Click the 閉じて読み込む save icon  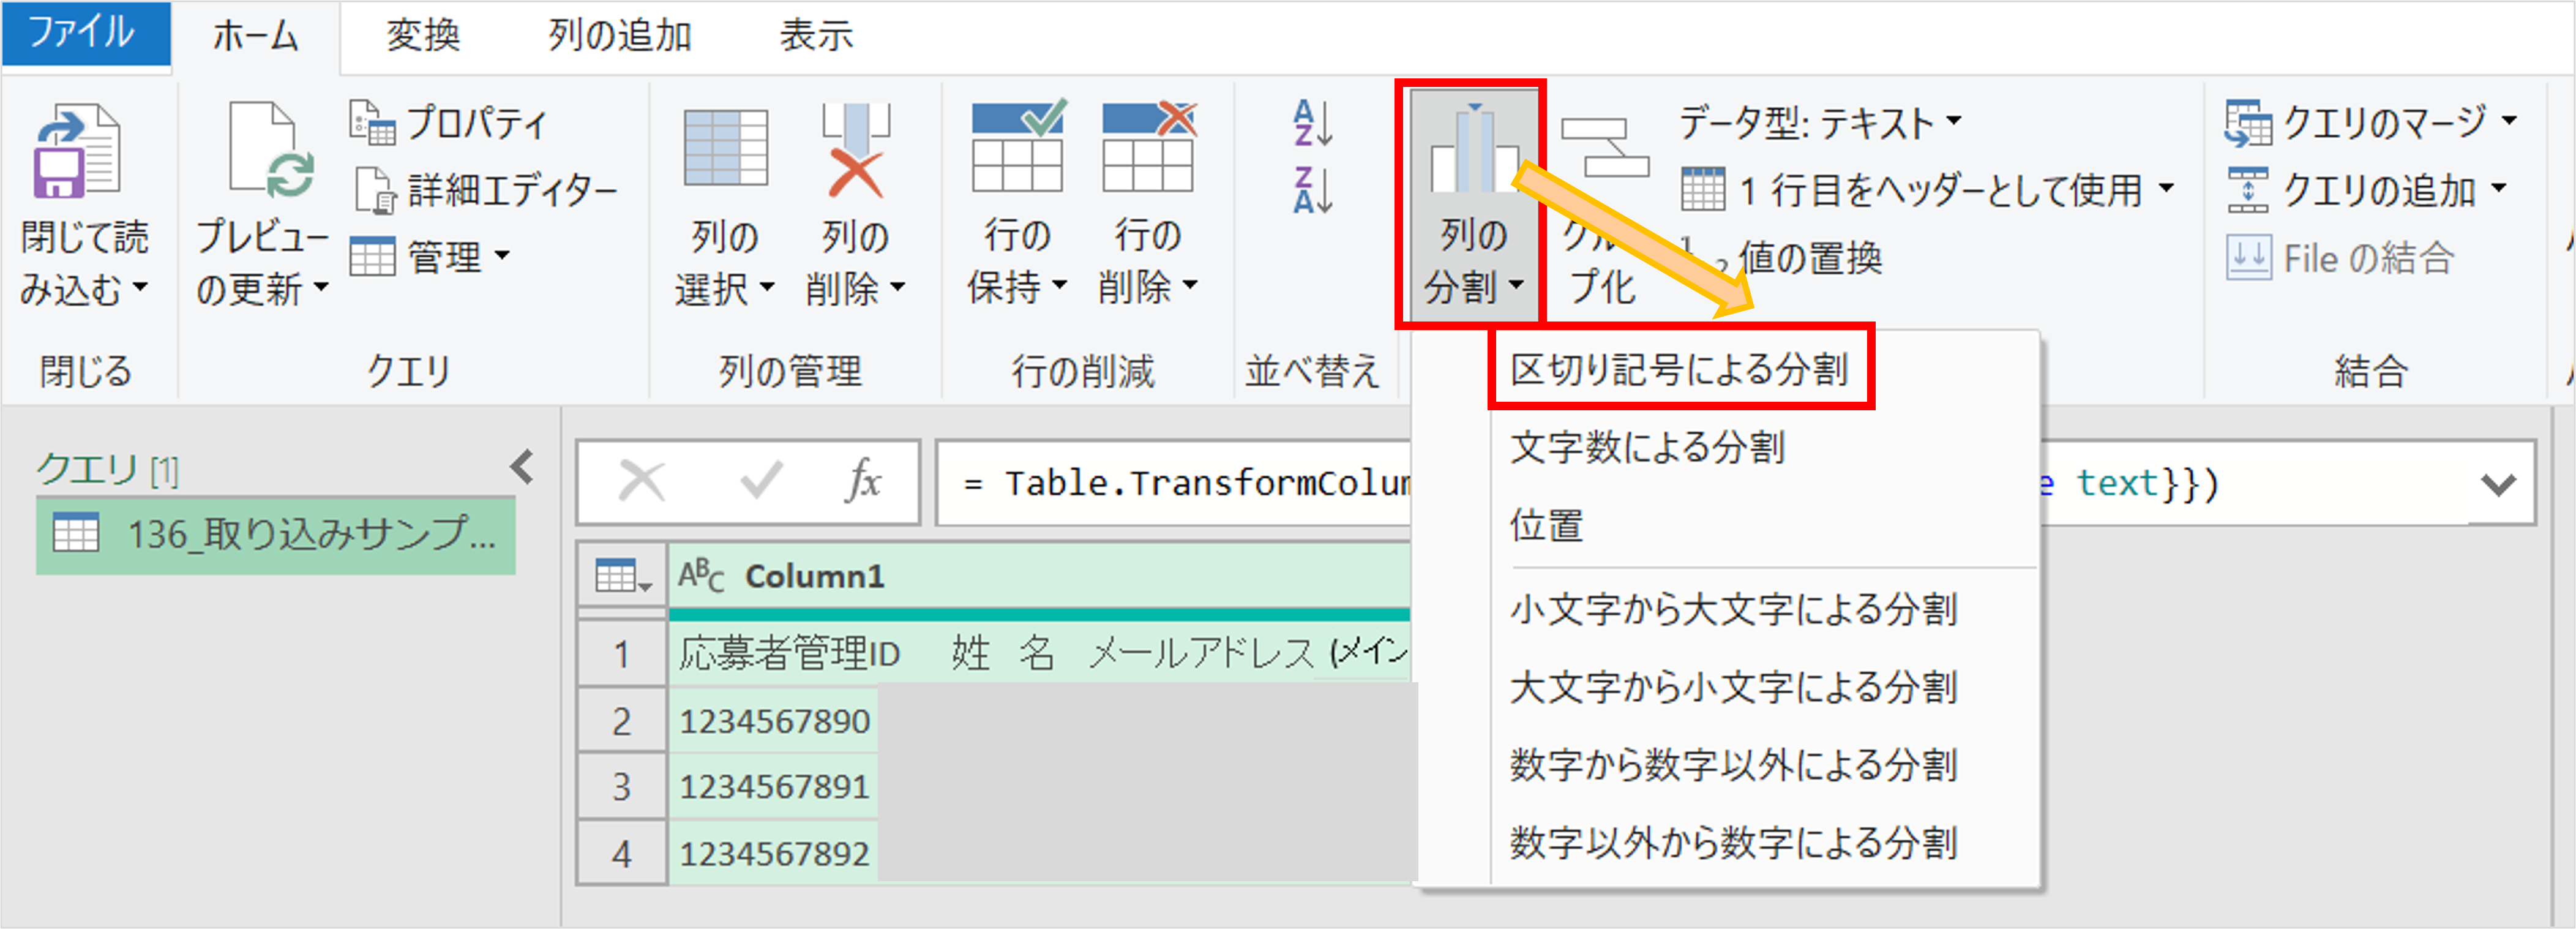click(x=77, y=152)
